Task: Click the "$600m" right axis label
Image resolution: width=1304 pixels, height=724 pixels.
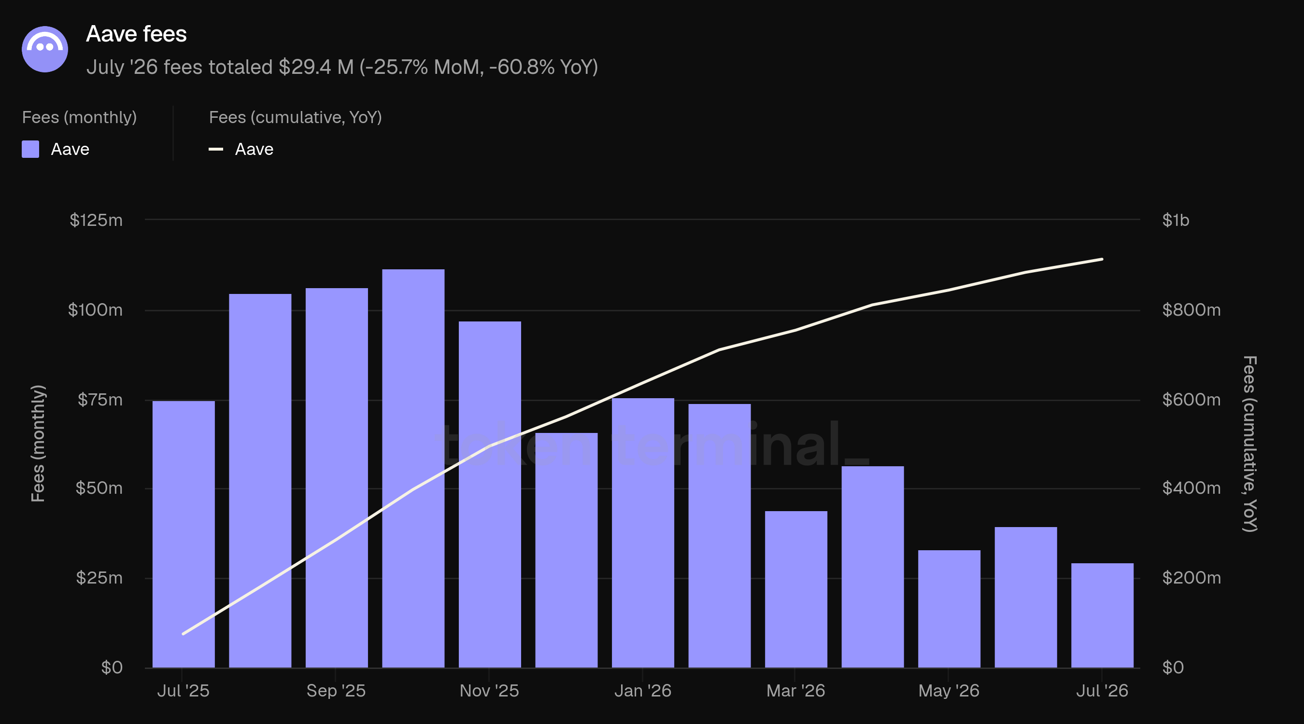Action: (1191, 400)
